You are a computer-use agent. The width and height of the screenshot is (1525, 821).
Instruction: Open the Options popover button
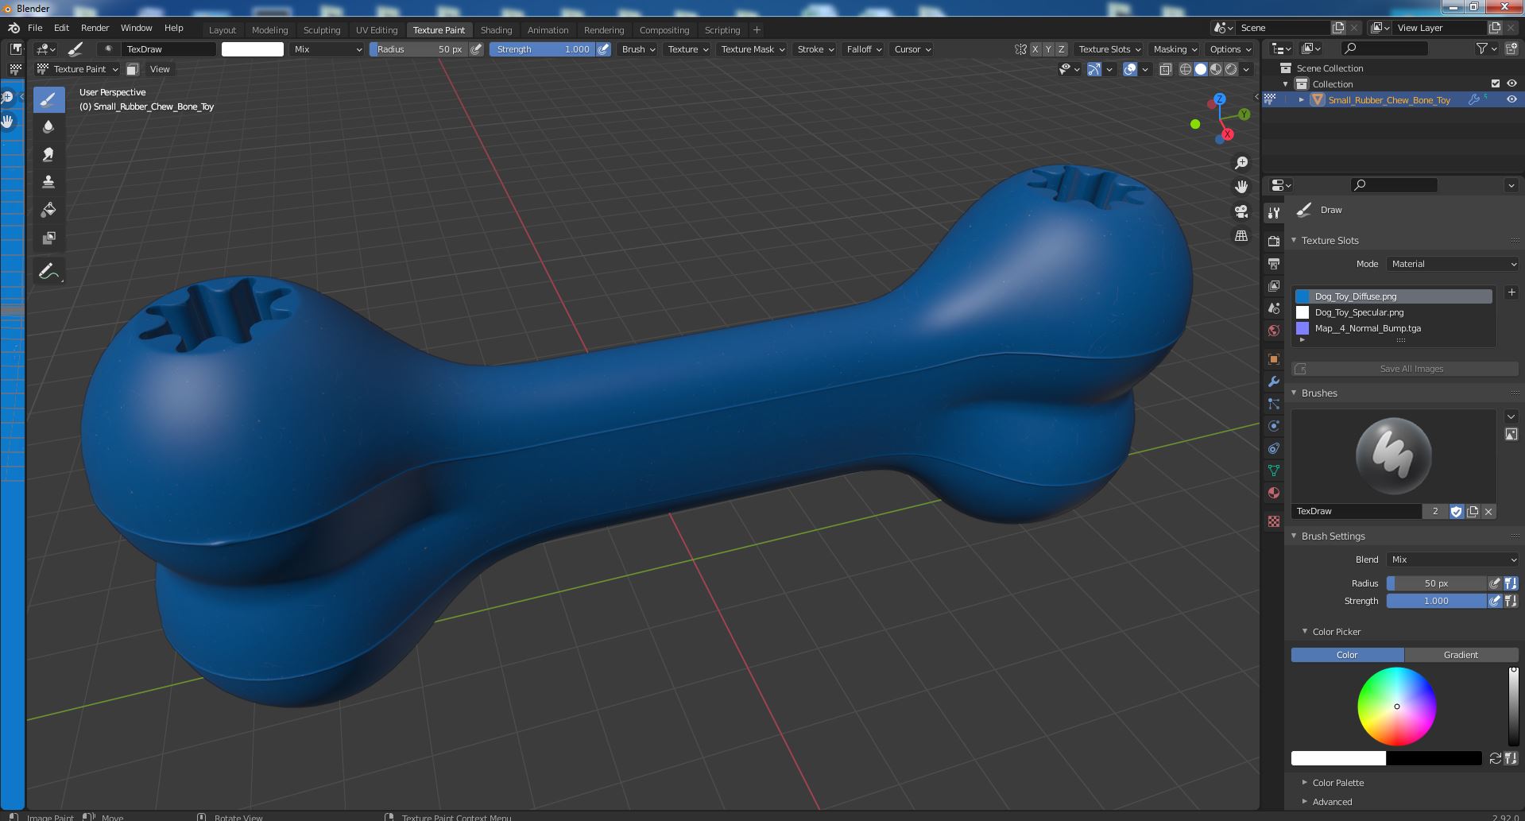click(x=1230, y=49)
